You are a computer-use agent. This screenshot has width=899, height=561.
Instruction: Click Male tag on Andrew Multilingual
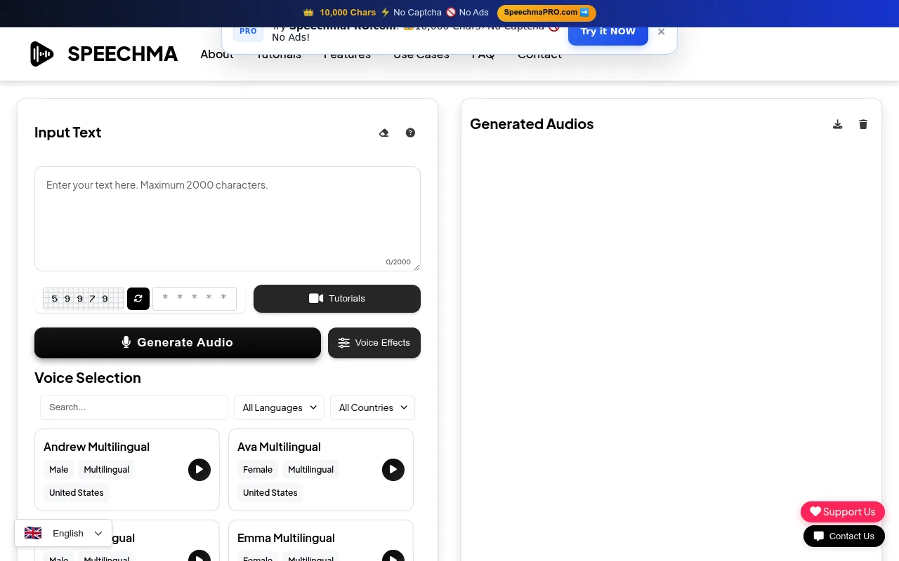point(59,470)
